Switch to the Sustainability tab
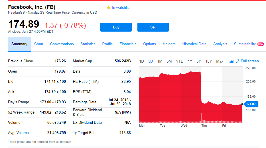Image resolution: width=266 pixels, height=148 pixels. tap(245, 44)
